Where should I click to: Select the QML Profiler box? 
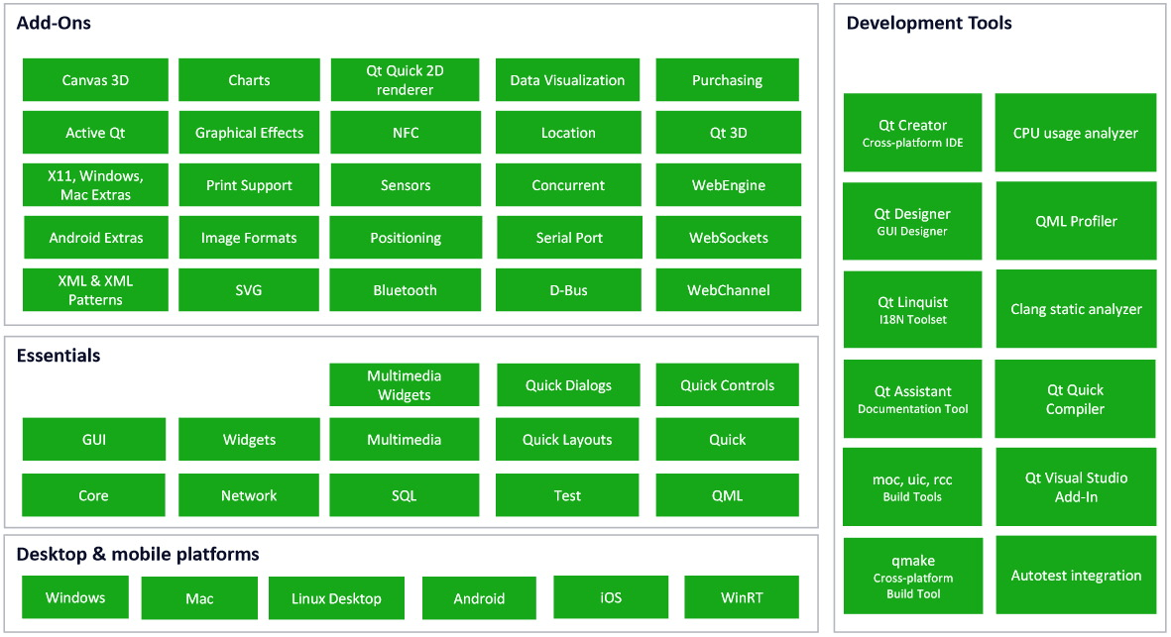pos(1076,221)
